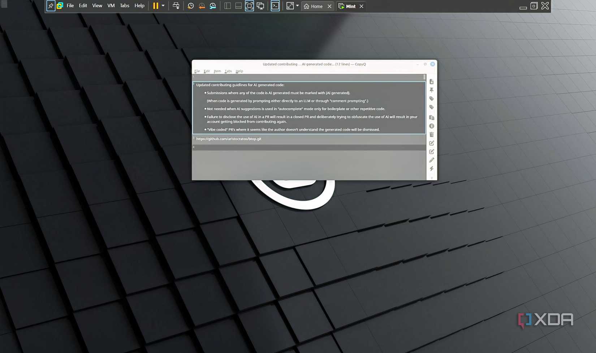Open the snapshot manager
The image size is (596, 353).
(x=212, y=5)
